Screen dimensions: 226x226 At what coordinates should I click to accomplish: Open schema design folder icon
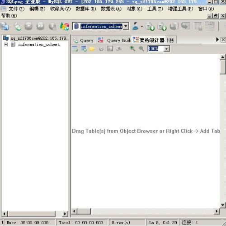pos(92,49)
